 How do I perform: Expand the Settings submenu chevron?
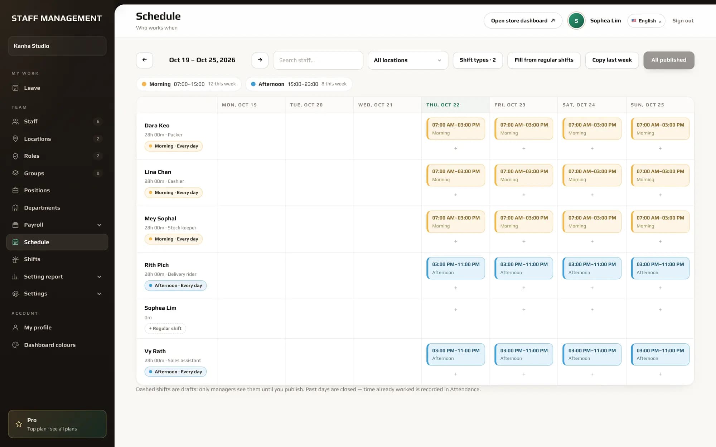[x=100, y=294]
